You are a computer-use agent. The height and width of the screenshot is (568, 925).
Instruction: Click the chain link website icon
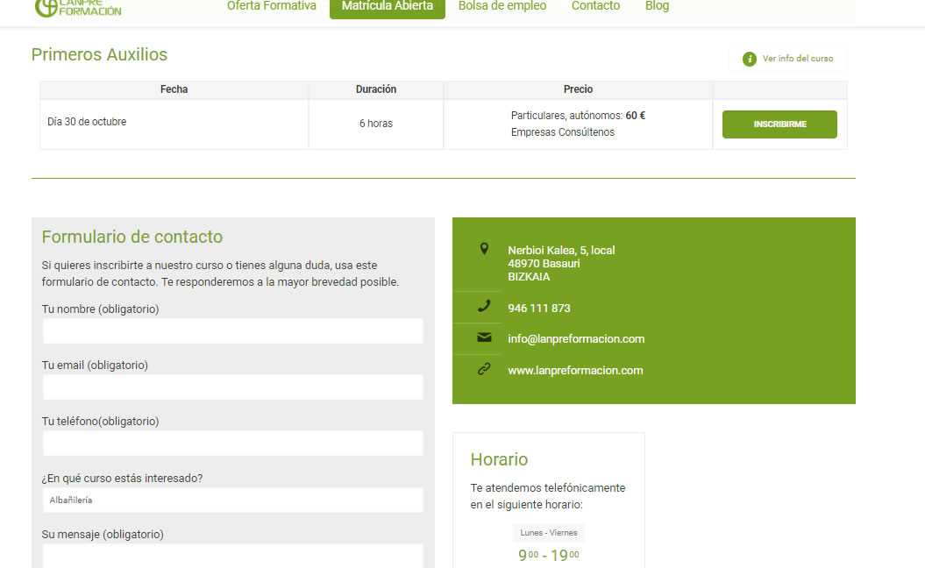484,369
